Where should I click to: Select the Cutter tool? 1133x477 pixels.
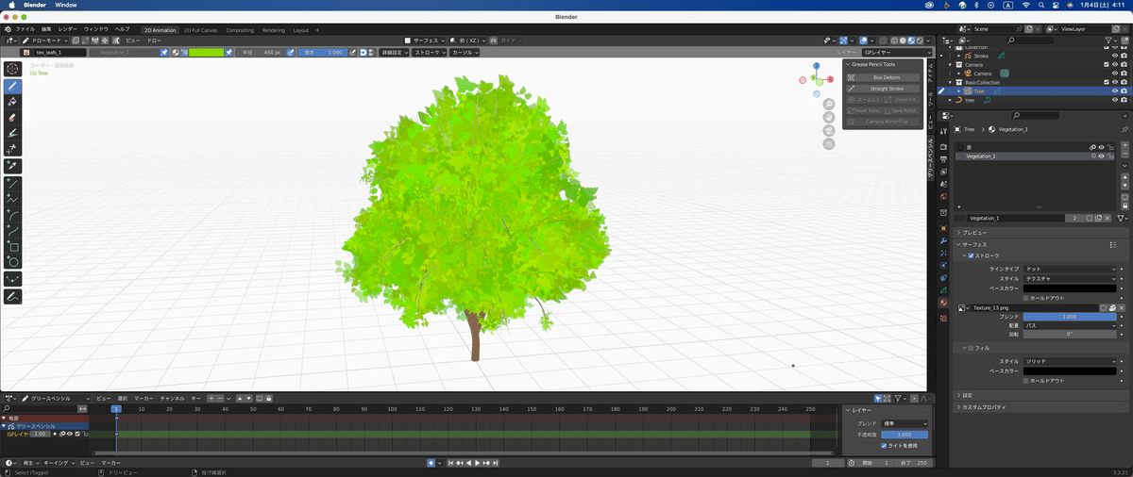point(13,149)
